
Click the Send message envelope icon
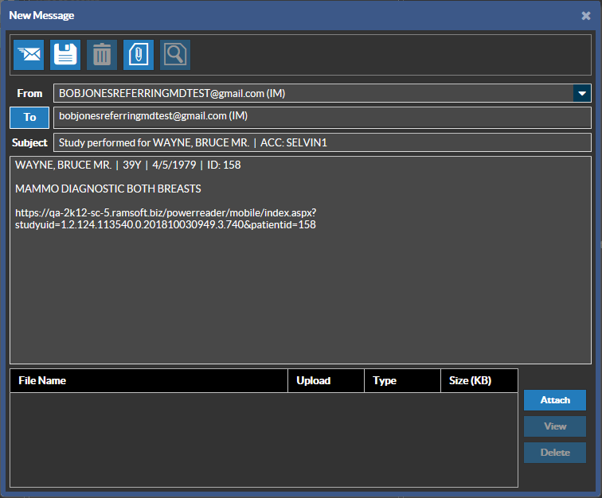[x=29, y=54]
